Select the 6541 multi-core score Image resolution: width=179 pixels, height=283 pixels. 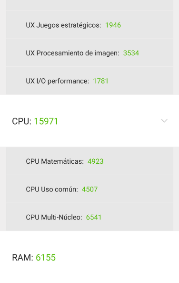(94, 217)
